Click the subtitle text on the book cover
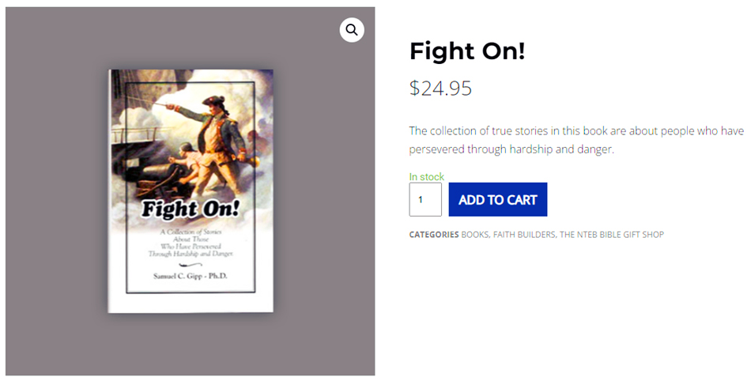 191,243
